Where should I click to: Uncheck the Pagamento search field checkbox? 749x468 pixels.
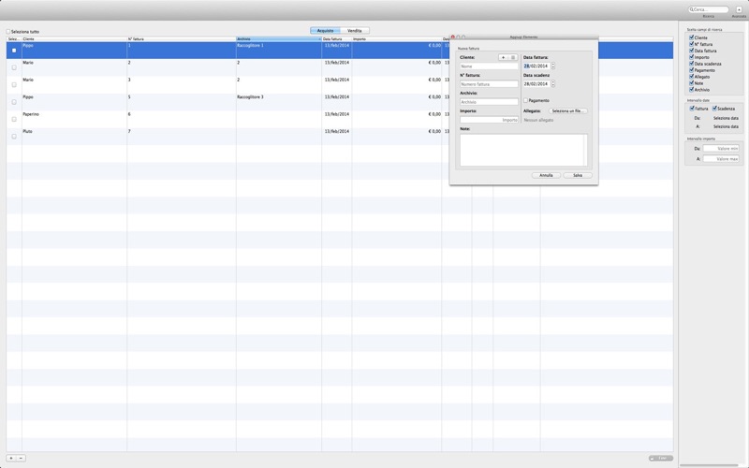pos(691,69)
